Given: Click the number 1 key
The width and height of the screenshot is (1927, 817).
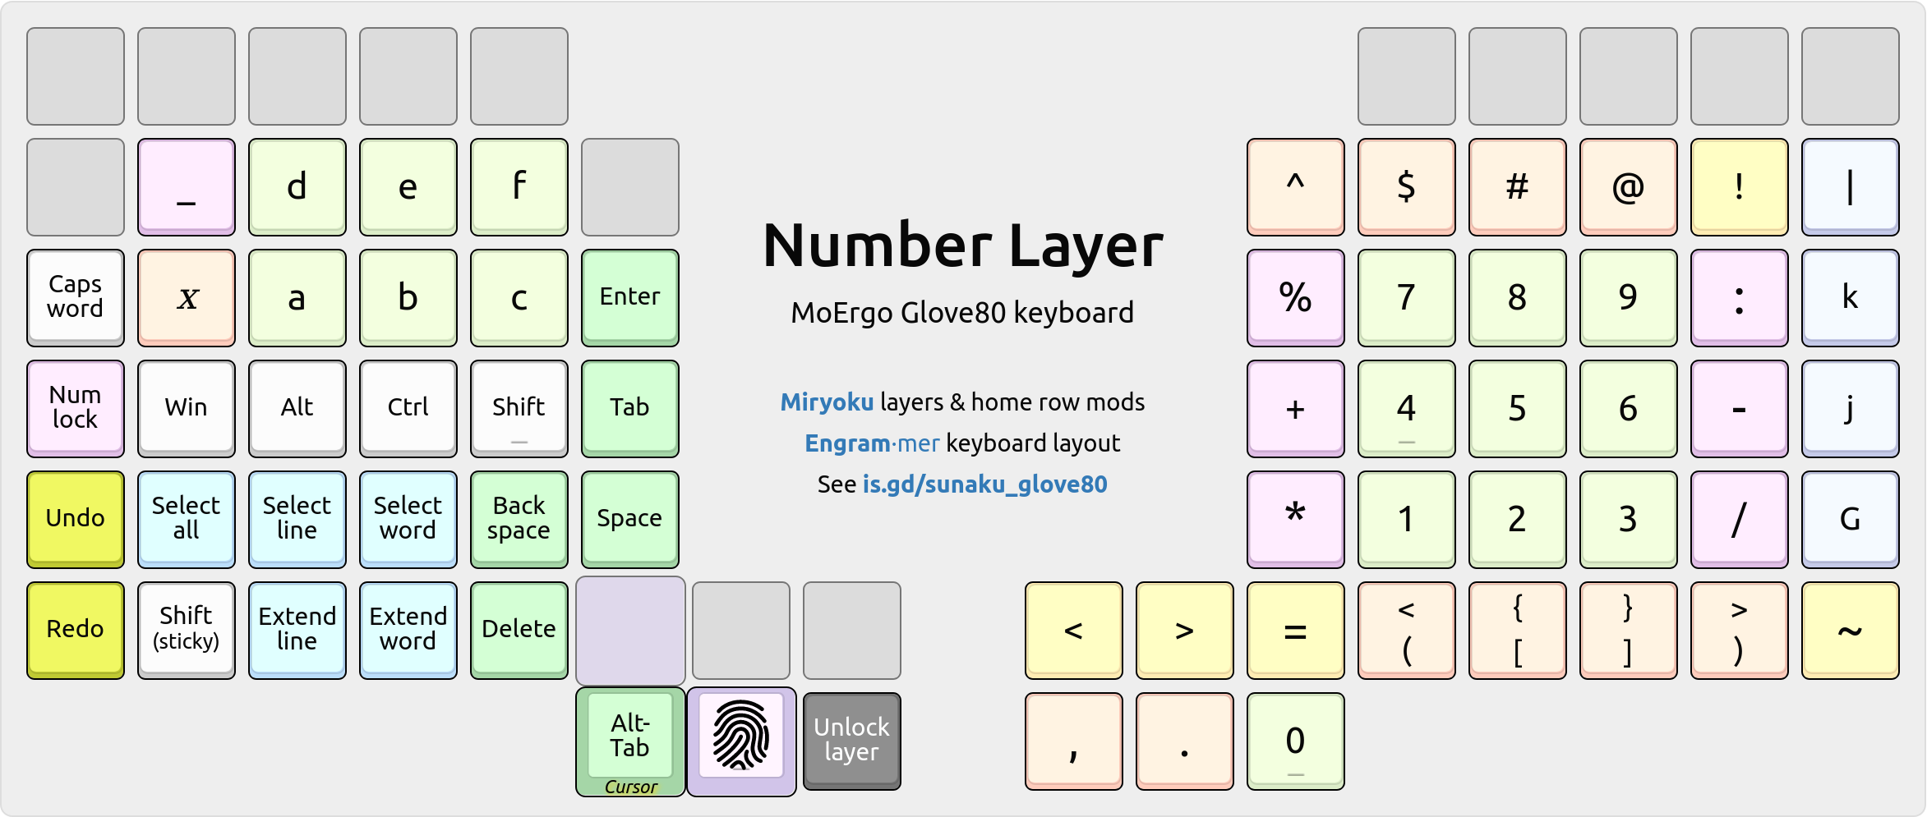Looking at the screenshot, I should tap(1407, 520).
